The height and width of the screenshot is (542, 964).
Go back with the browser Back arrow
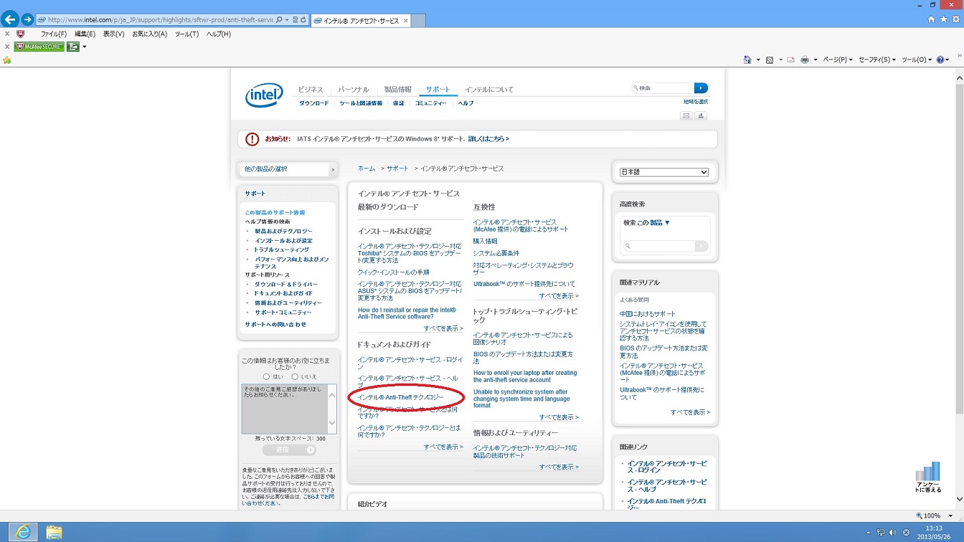(x=10, y=19)
